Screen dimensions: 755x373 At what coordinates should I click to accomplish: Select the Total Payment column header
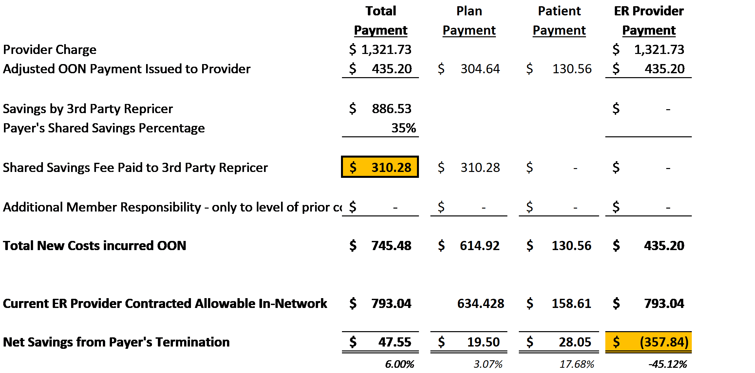[381, 21]
